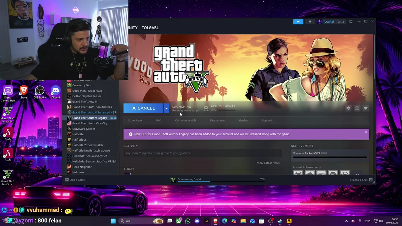The image size is (402, 226).
Task: Open OBS Studio in taskbar
Action: (x=270, y=221)
